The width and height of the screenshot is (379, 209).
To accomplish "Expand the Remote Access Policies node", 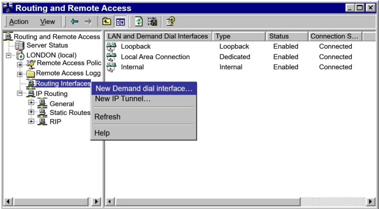I will pyautogui.click(x=20, y=65).
